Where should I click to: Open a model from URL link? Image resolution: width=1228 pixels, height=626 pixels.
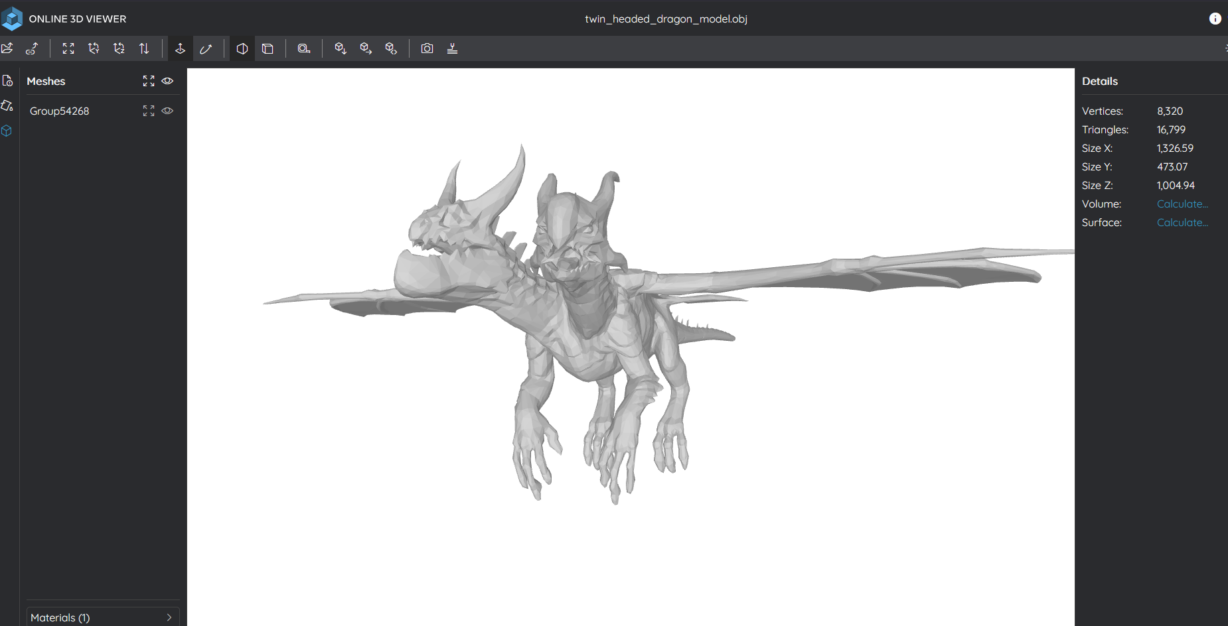[x=32, y=48]
